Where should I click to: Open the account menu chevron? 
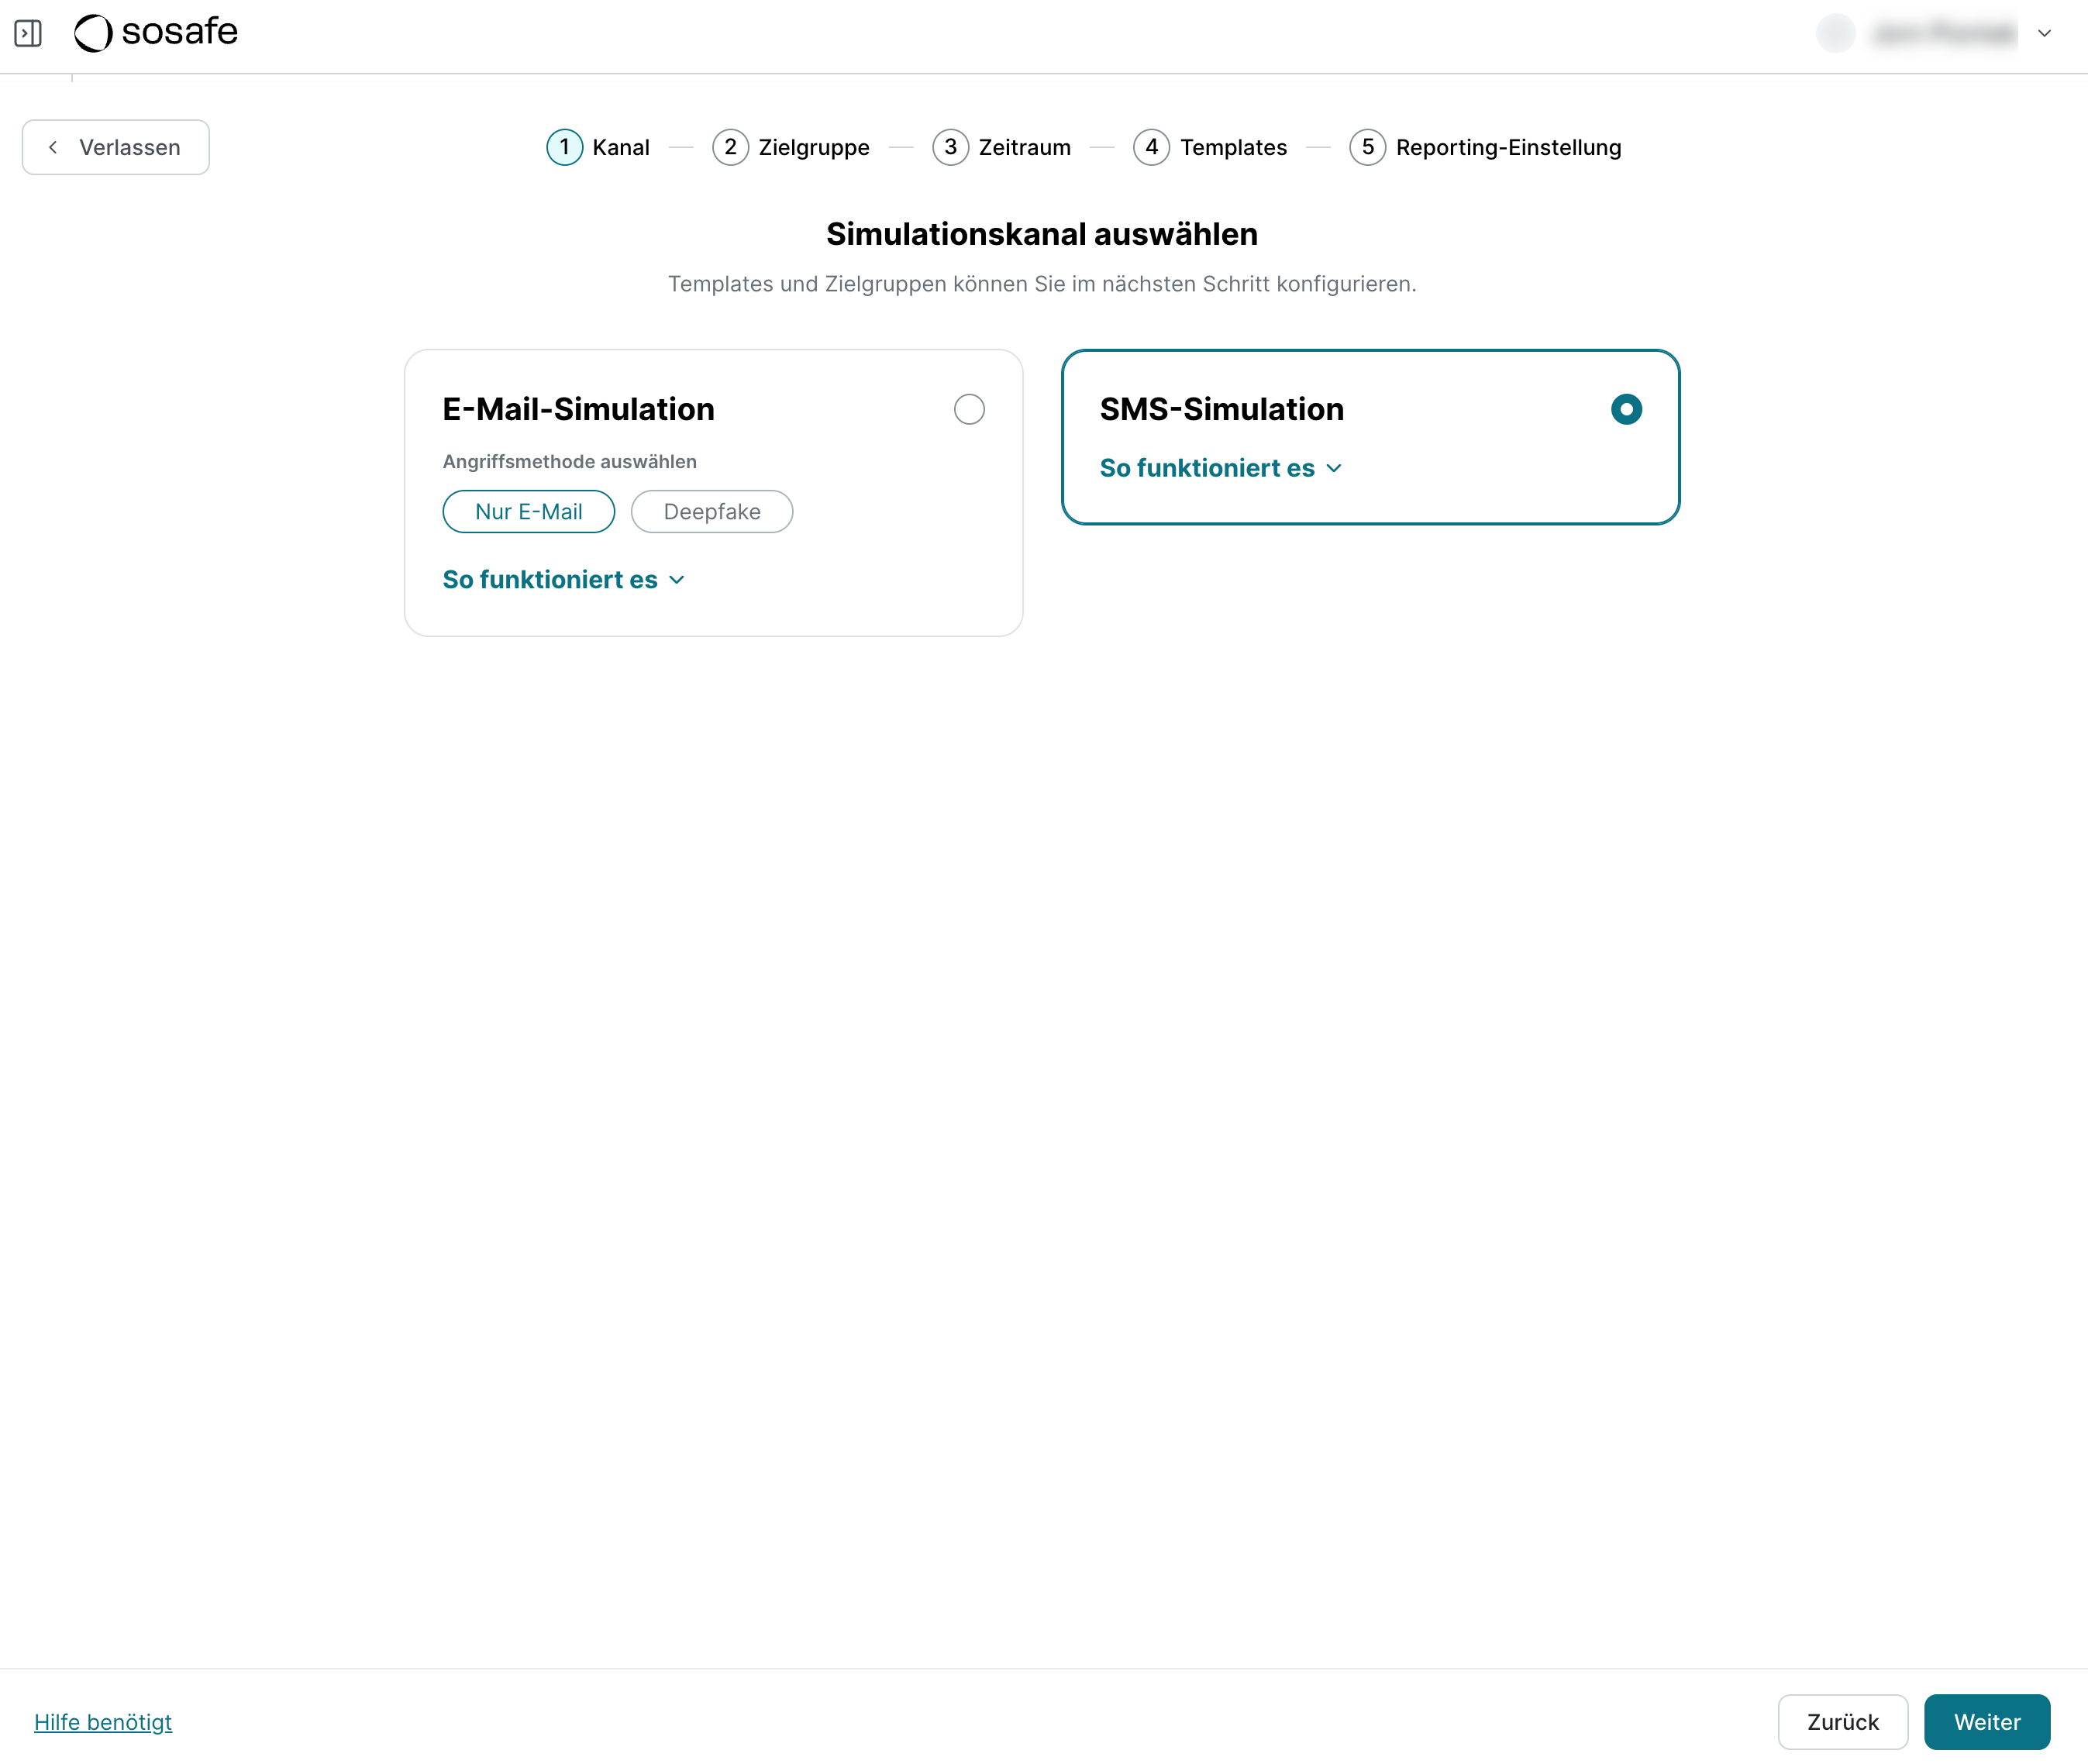point(2045,33)
